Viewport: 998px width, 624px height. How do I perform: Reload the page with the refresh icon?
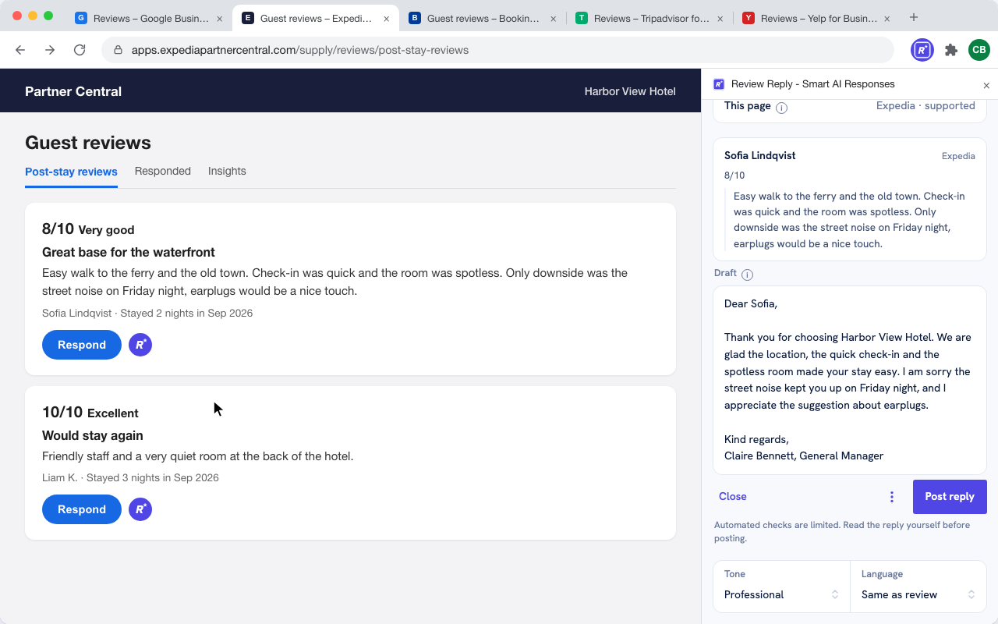tap(80, 50)
